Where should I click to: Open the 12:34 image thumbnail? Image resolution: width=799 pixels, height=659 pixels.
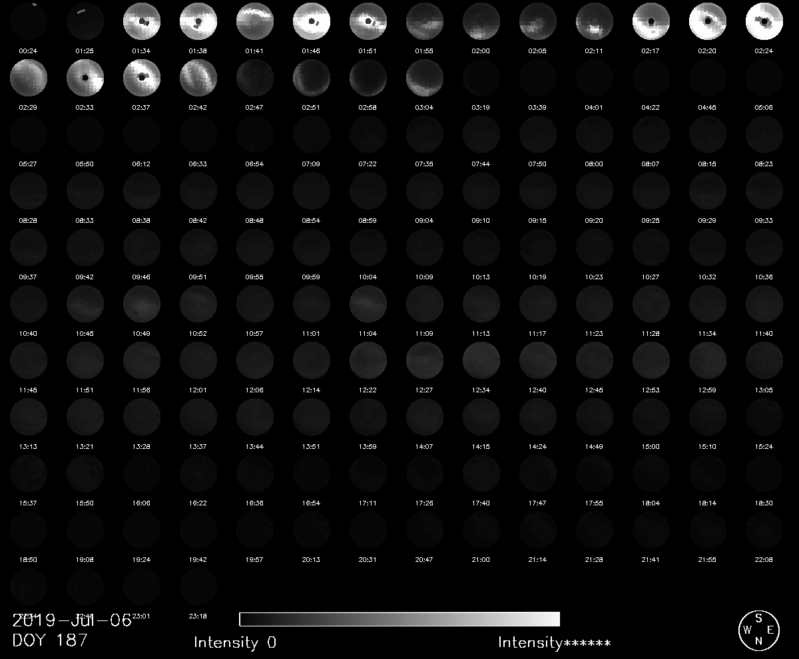[481, 361]
